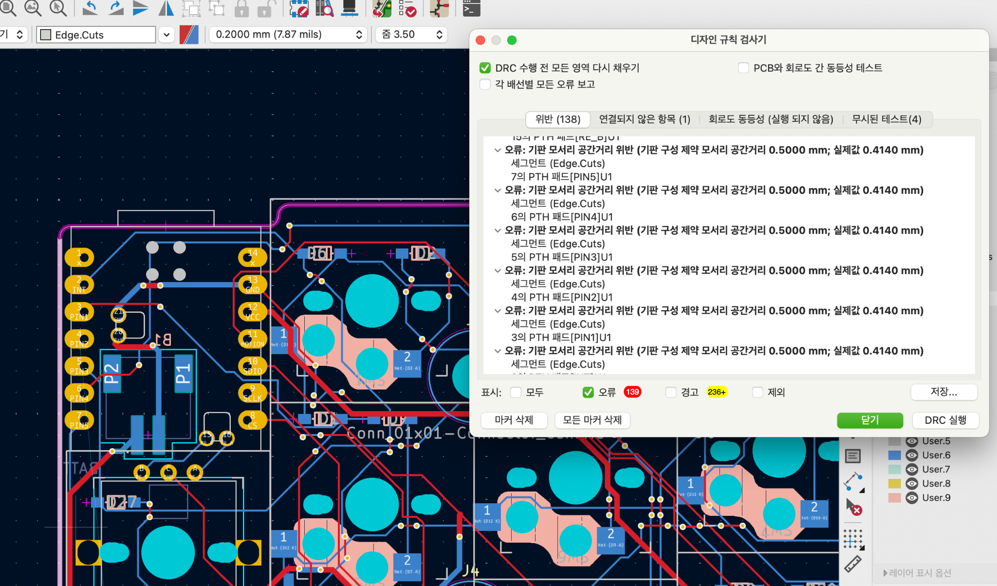
Task: Toggle the warnings (경고) checkbox
Action: (x=671, y=392)
